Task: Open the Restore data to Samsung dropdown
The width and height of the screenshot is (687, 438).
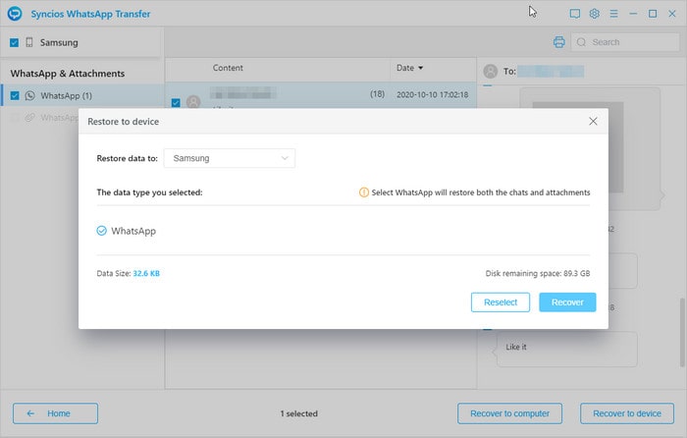Action: (x=229, y=158)
